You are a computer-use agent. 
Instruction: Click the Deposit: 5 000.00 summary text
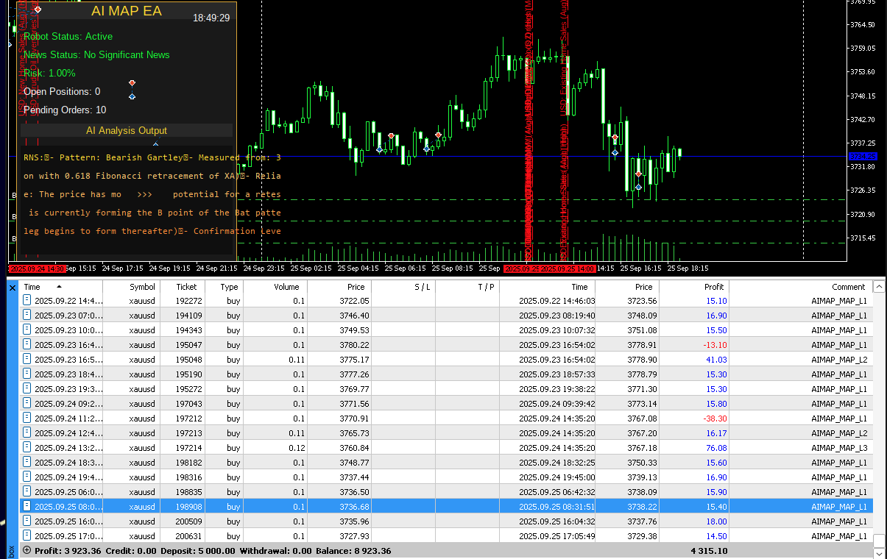197,551
